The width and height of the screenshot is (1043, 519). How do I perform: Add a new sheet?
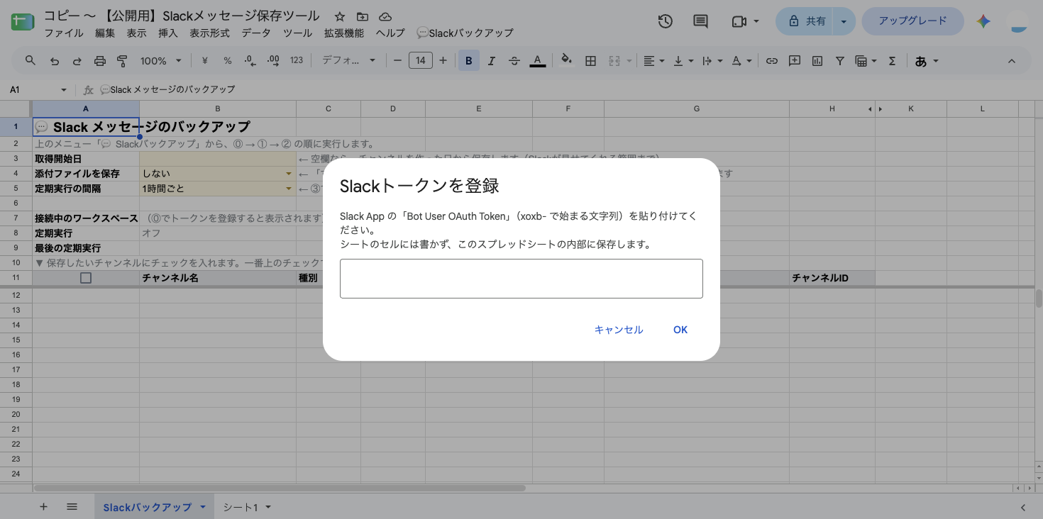pyautogui.click(x=43, y=507)
